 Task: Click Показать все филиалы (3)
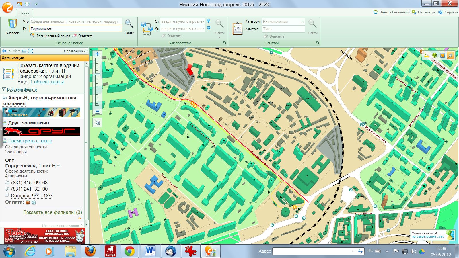tap(52, 212)
